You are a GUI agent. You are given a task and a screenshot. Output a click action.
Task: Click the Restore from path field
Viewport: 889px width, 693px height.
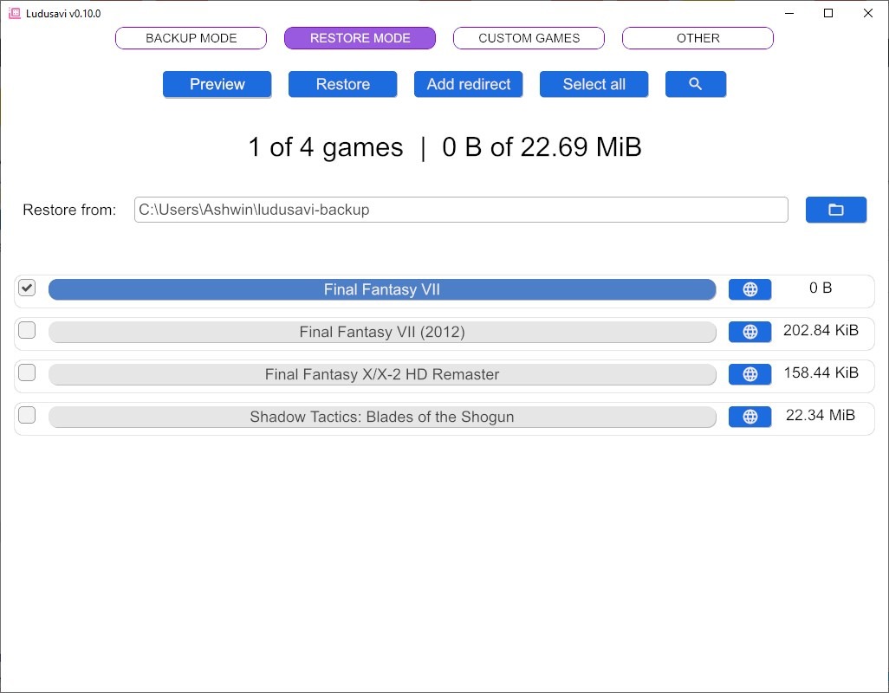(461, 210)
